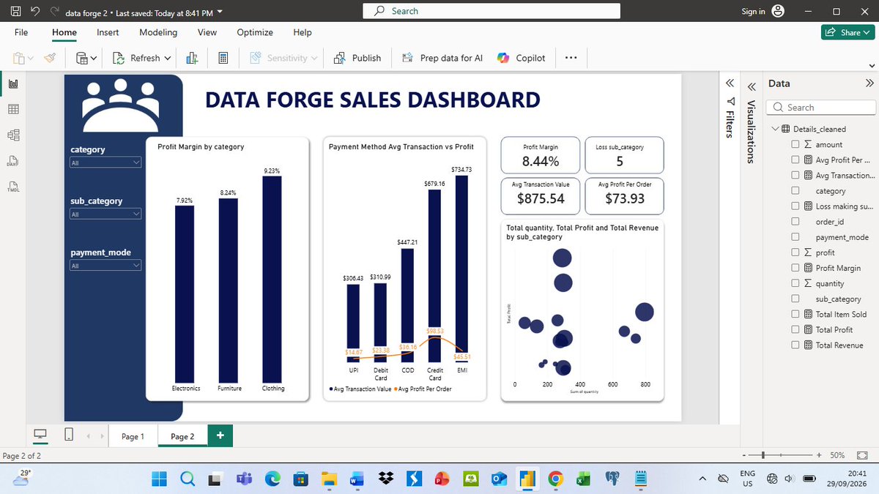The height and width of the screenshot is (494, 879).
Task: Switch to Page 1 tab
Action: pos(133,436)
